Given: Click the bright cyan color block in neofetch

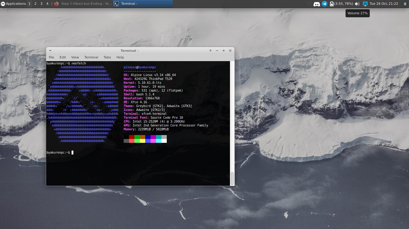Looking at the screenshot, I should [x=159, y=141].
